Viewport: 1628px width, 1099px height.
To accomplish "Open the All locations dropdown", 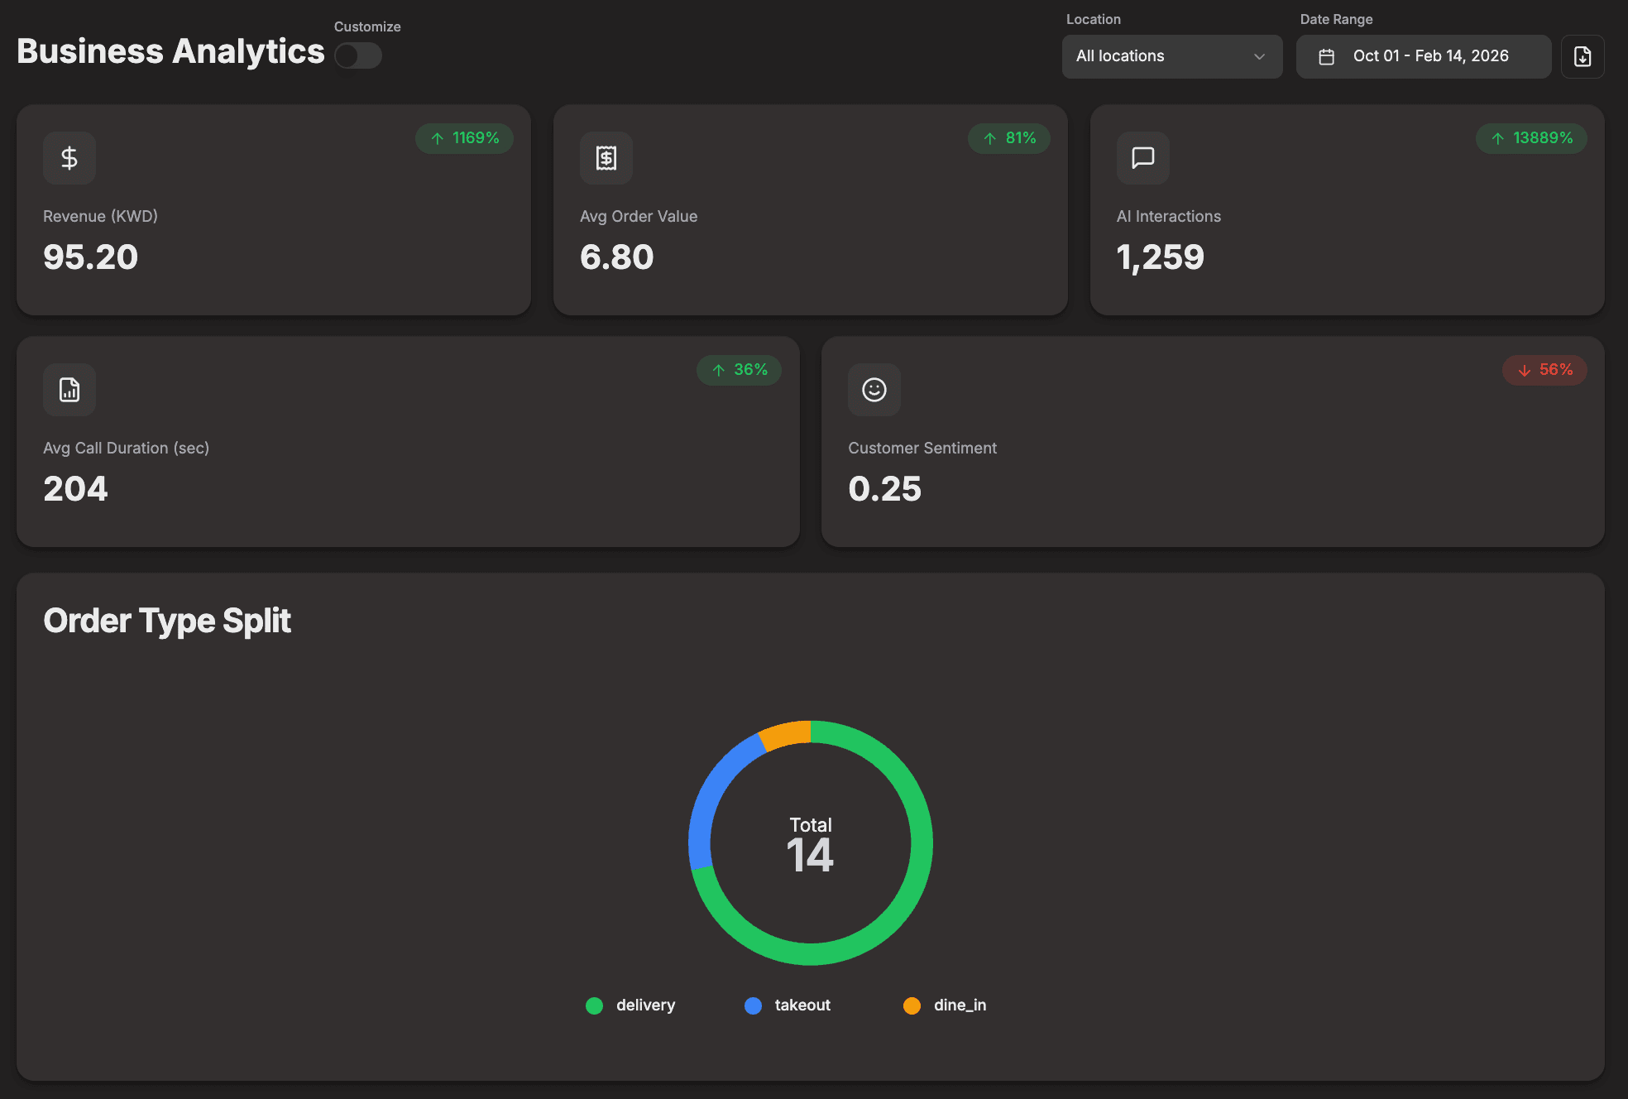I will [1171, 56].
